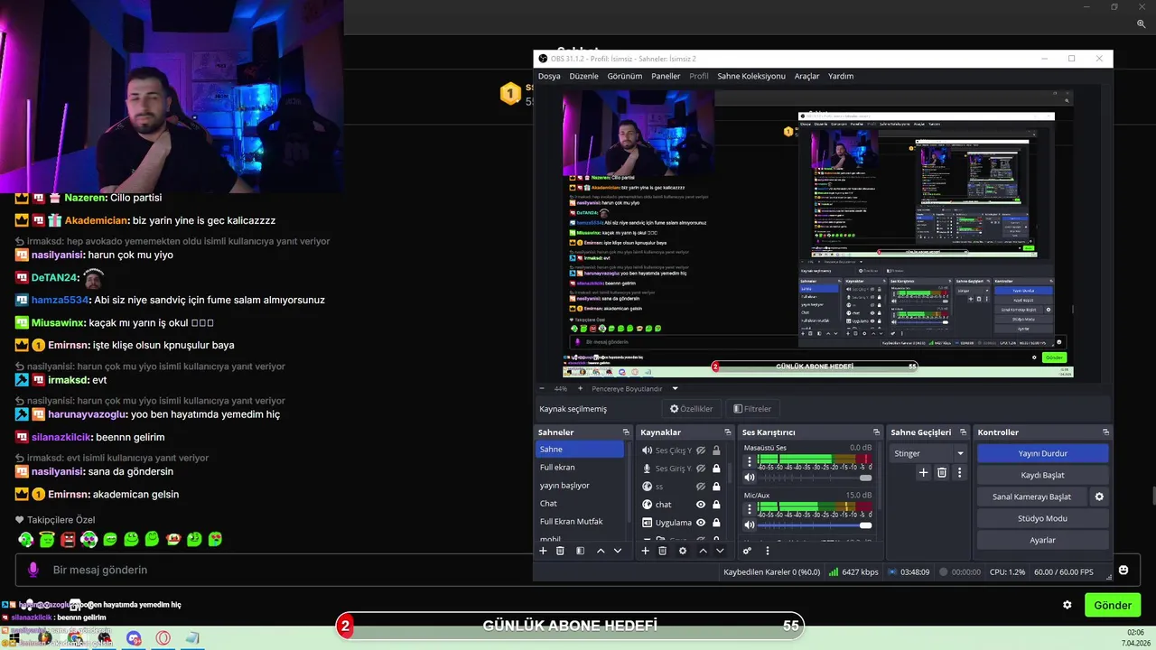Move source down in Kaynaklar toolbar
The height and width of the screenshot is (650, 1156).
pos(720,551)
